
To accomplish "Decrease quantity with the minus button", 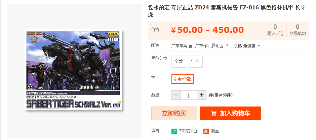I will click(x=176, y=95).
